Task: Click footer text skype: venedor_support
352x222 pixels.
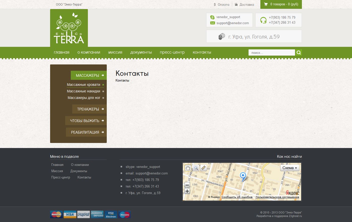Action: pos(143,167)
